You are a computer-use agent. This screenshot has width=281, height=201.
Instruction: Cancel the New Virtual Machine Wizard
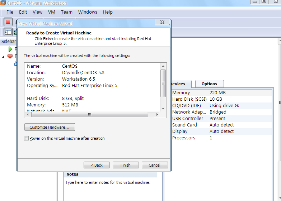point(155,165)
